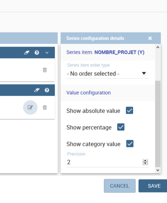Click the CANCEL button

coord(120,186)
